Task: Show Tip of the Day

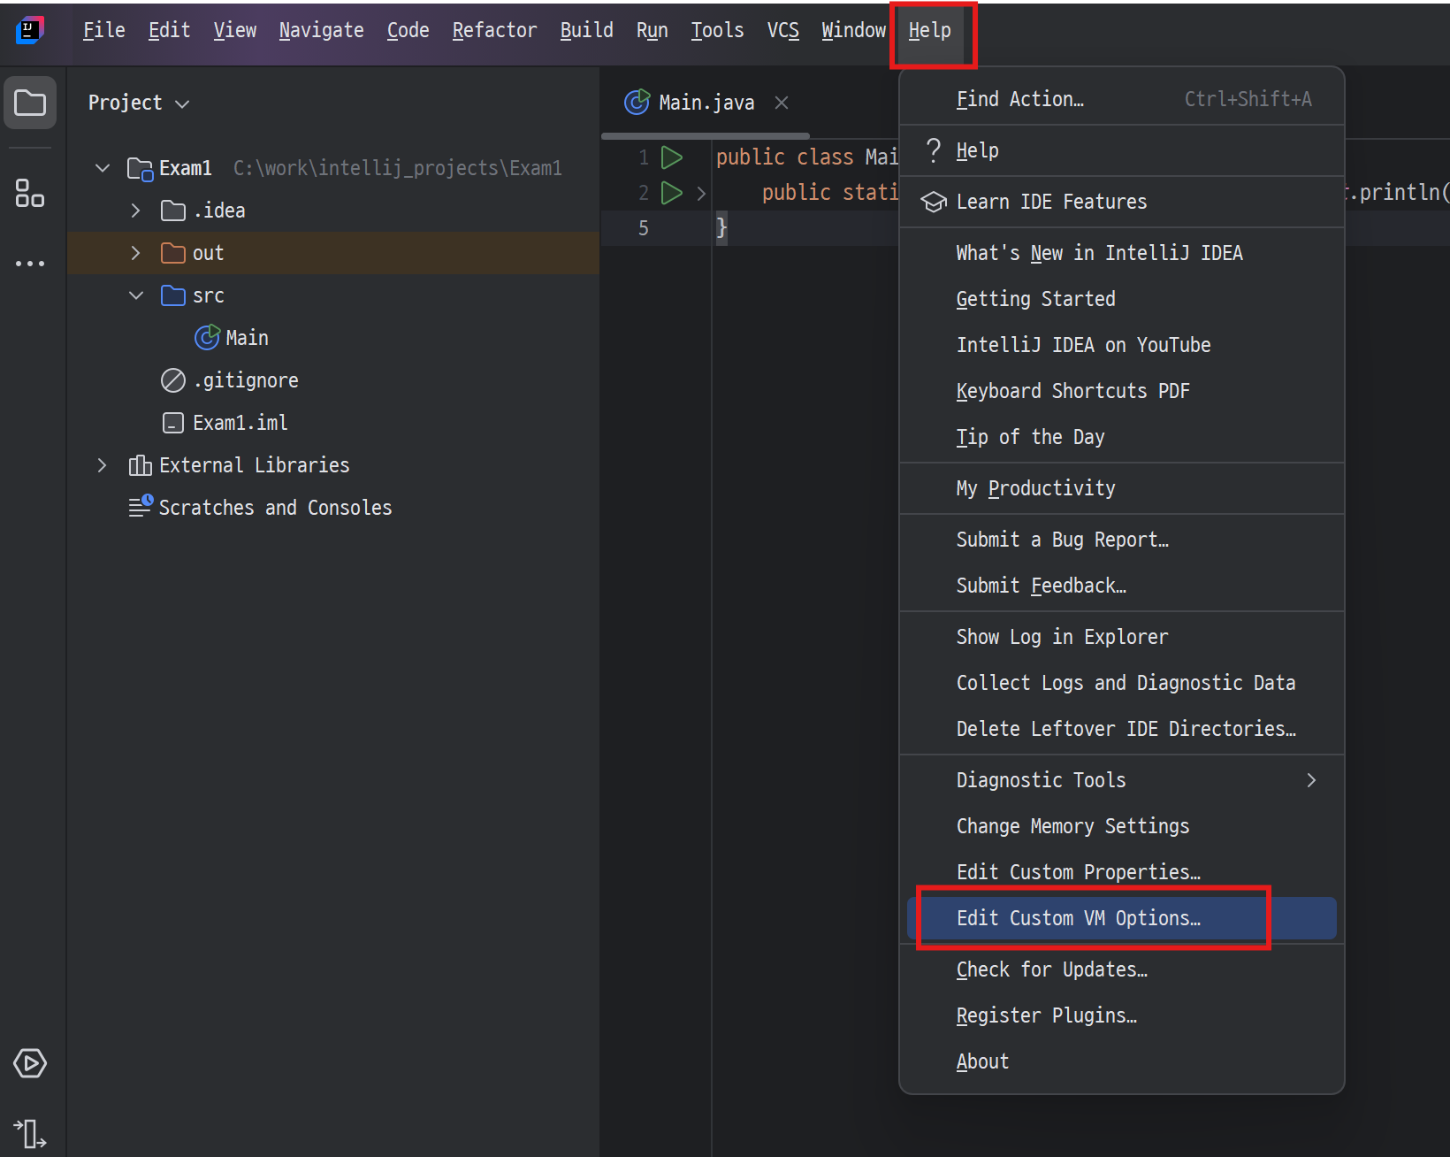Action: pos(1122,437)
